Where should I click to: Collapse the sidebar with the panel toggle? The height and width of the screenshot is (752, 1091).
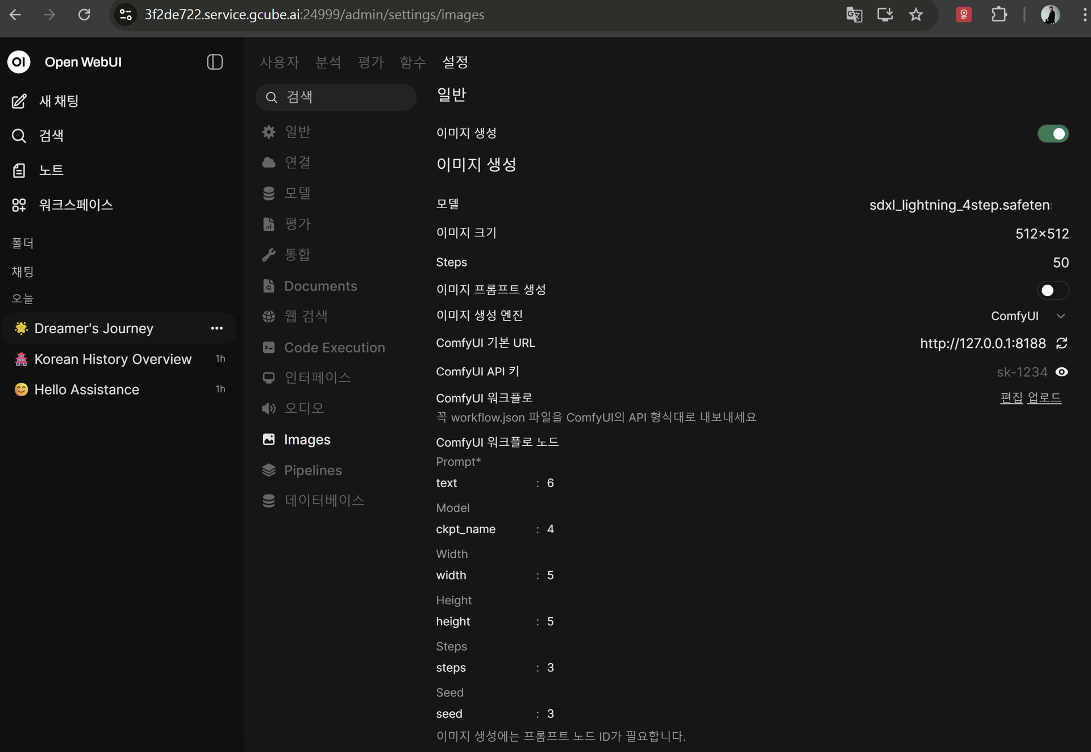[215, 62]
